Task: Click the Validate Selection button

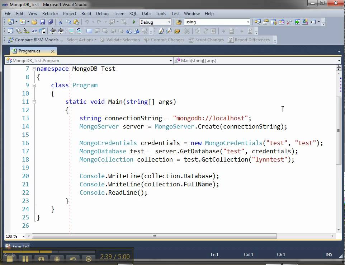Action: pos(120,40)
